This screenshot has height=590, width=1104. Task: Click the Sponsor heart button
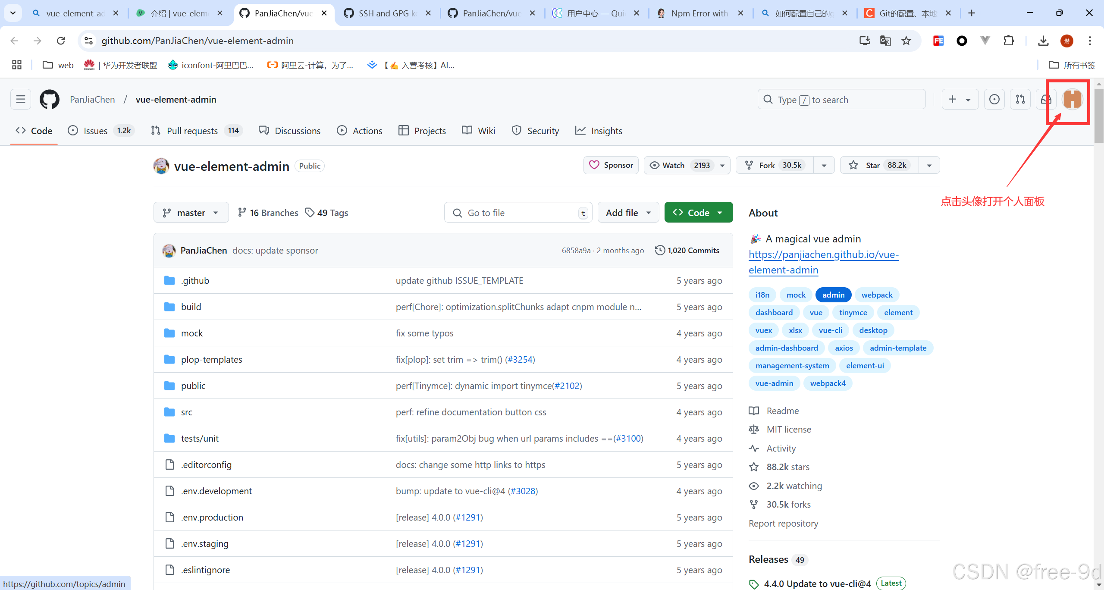pyautogui.click(x=611, y=165)
